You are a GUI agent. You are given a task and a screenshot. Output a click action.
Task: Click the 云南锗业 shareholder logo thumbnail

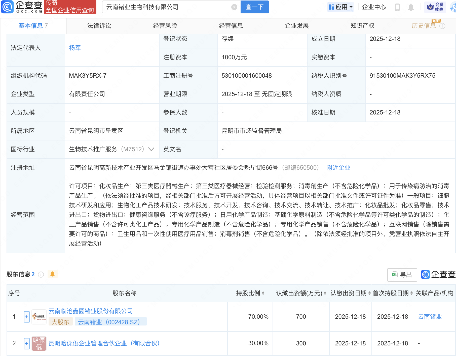tap(39, 317)
